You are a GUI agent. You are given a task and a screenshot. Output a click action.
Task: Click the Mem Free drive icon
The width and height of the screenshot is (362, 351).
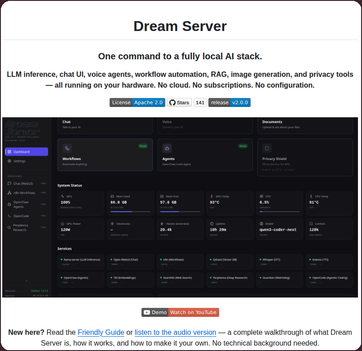162,196
